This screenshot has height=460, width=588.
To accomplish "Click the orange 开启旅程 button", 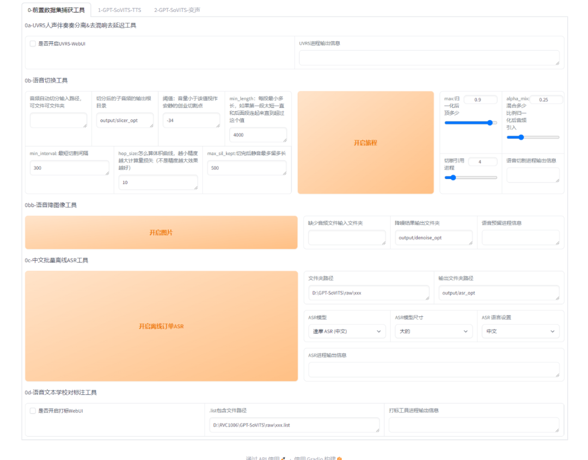I will (366, 143).
